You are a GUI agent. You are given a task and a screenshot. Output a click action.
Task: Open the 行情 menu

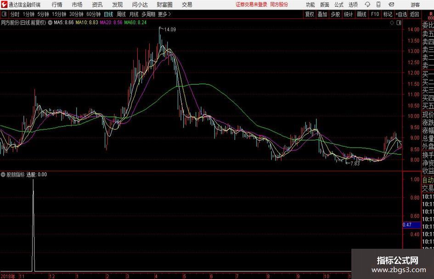pos(57,5)
